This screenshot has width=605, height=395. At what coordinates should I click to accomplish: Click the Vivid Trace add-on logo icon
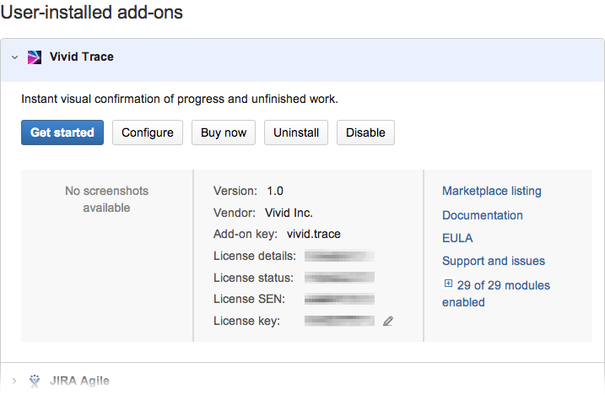(35, 57)
